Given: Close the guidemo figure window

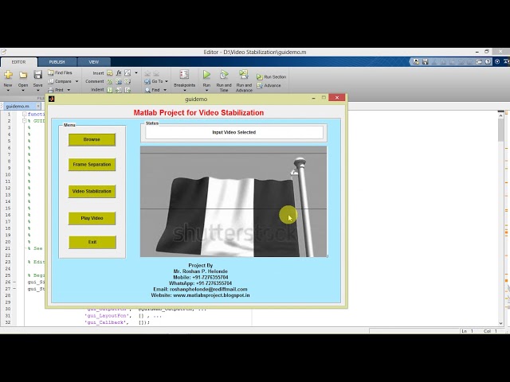Looking at the screenshot, I should pyautogui.click(x=336, y=97).
